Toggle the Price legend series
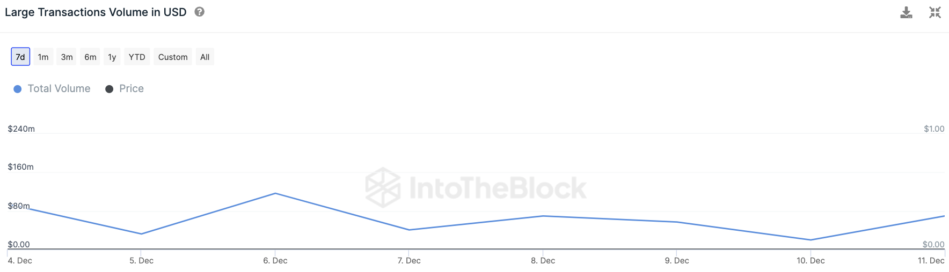 tap(131, 89)
